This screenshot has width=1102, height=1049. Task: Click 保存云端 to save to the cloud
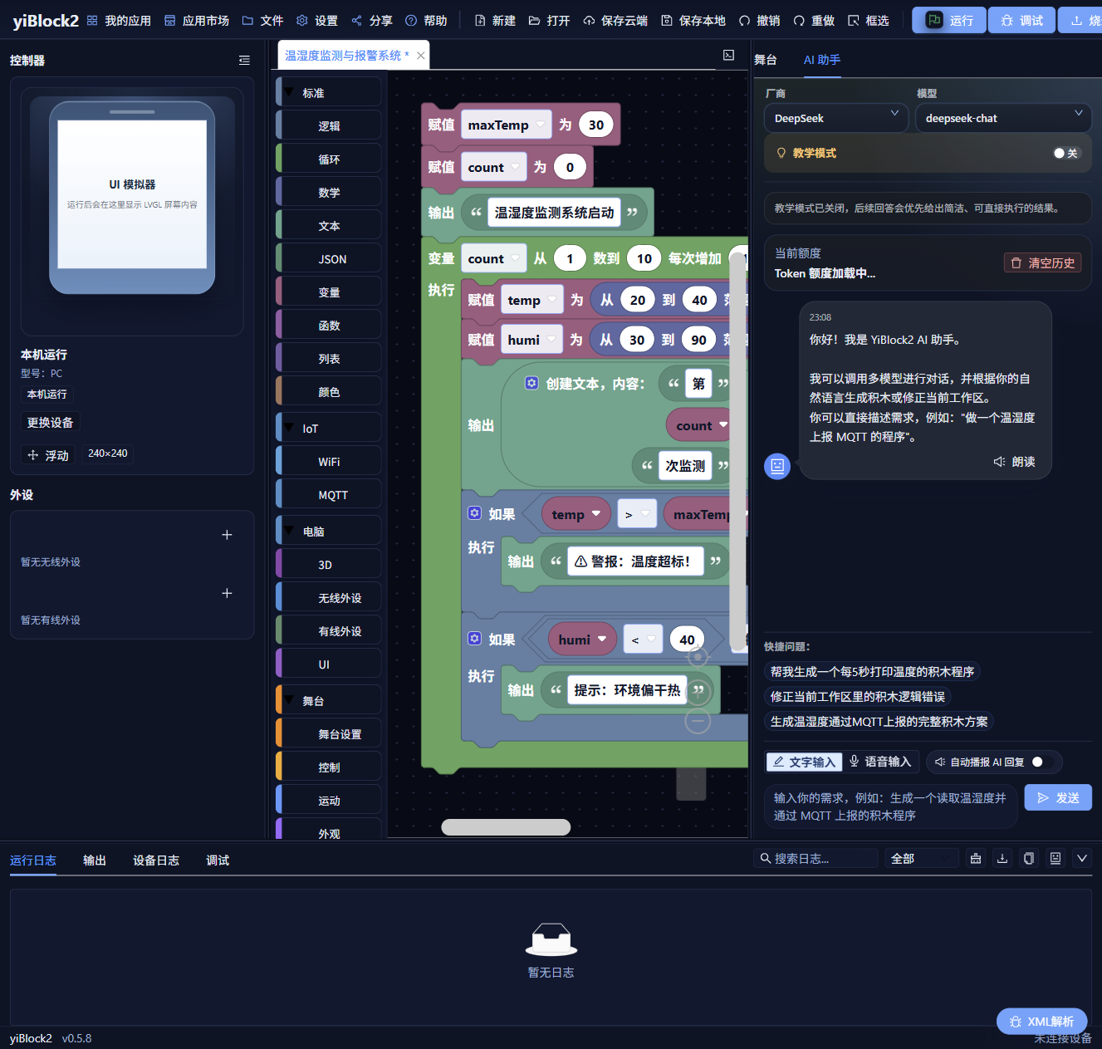pos(615,21)
